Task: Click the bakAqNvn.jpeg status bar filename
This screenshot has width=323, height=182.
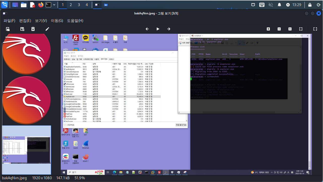Action: pos(14,178)
